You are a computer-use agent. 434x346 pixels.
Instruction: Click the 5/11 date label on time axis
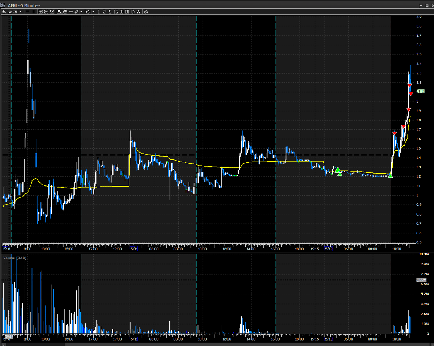[134, 249]
